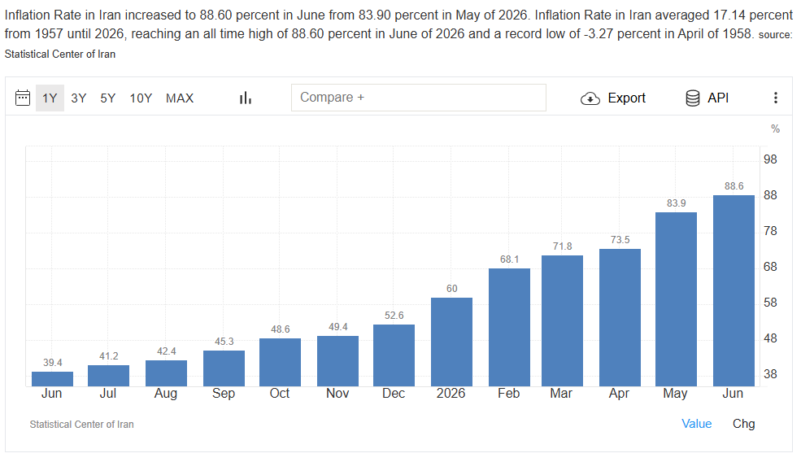Click the '2026' x-axis label

coord(451,394)
